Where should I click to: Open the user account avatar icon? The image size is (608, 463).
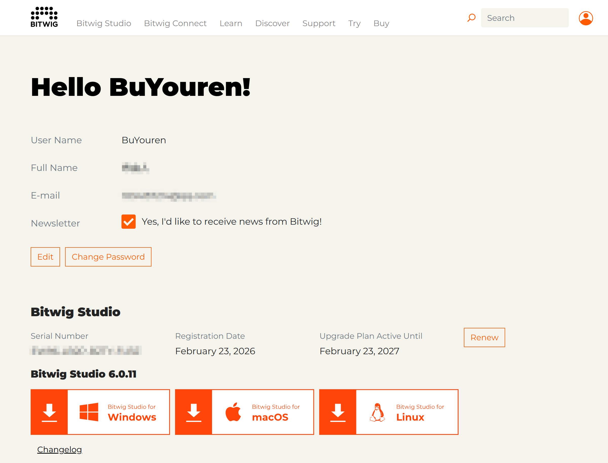[586, 18]
